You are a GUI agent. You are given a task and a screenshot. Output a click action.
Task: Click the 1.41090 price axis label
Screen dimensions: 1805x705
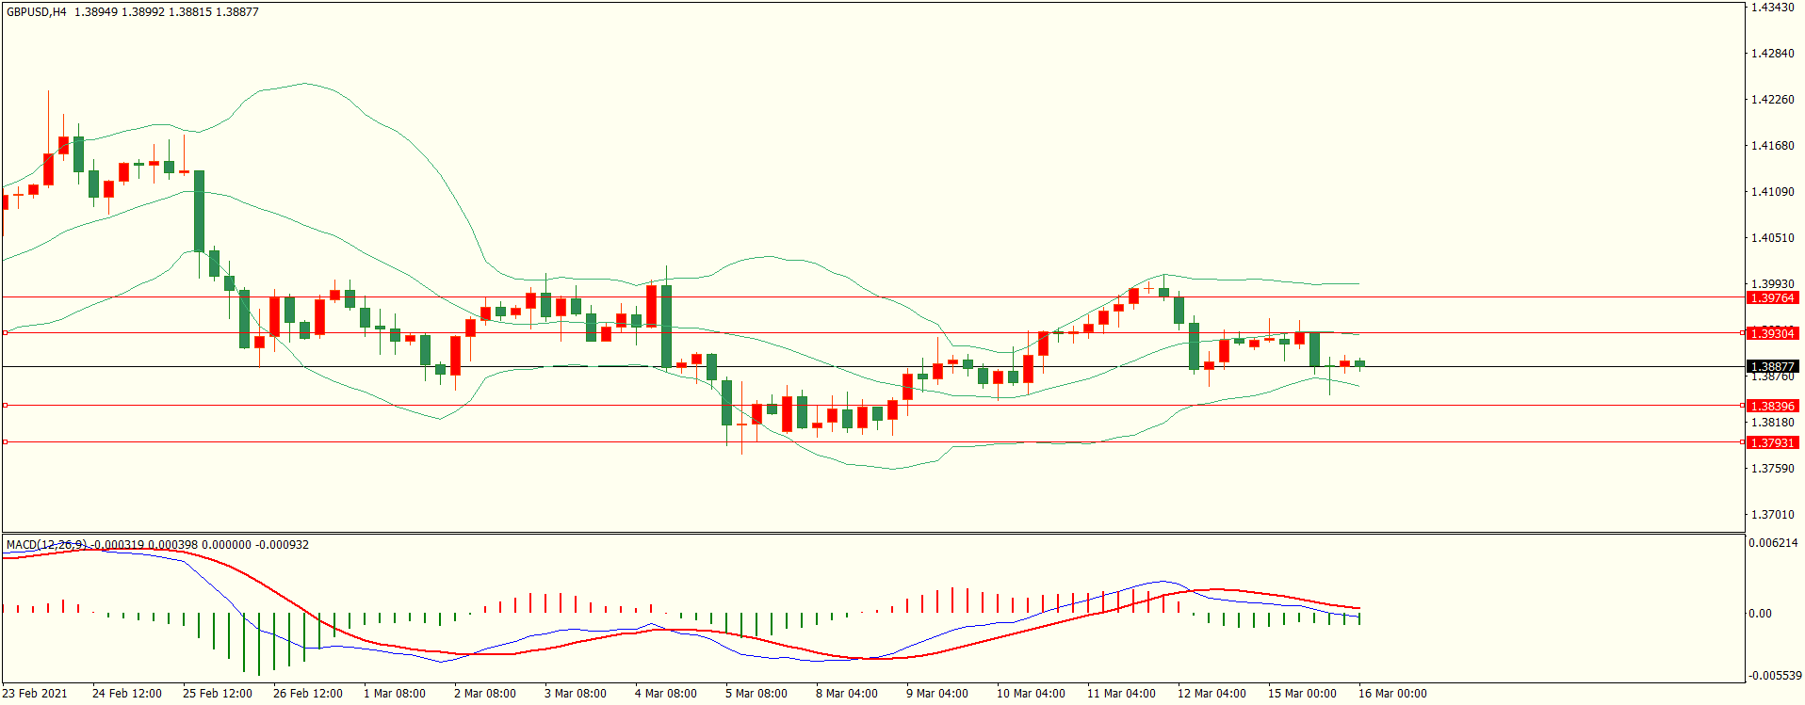[1772, 192]
